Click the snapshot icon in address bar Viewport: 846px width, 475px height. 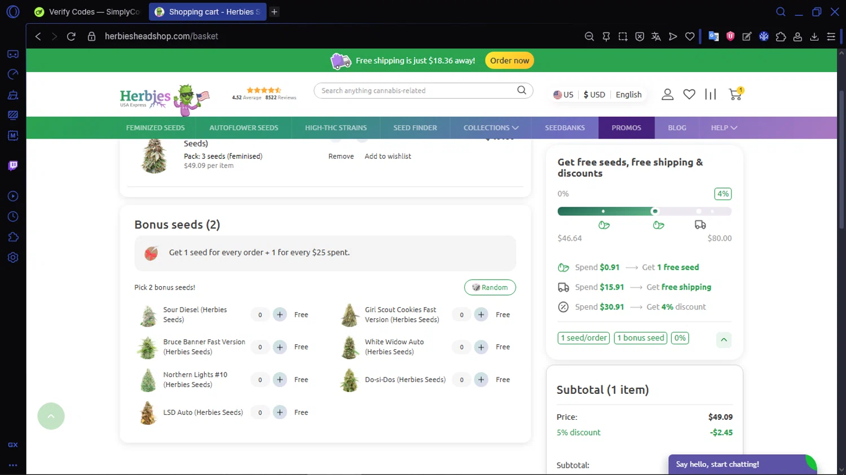point(623,37)
